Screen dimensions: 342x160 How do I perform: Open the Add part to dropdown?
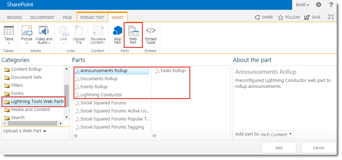(x=277, y=134)
